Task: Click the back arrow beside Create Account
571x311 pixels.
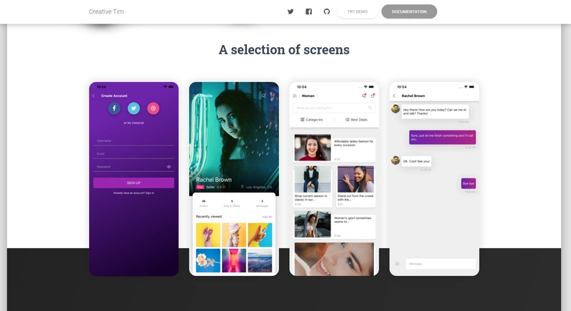Action: (x=94, y=96)
